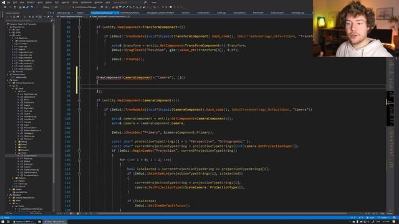Screen dimensions: 399x224
Task: Select .editorconfig under Solution Items
Action: coord(21,77)
